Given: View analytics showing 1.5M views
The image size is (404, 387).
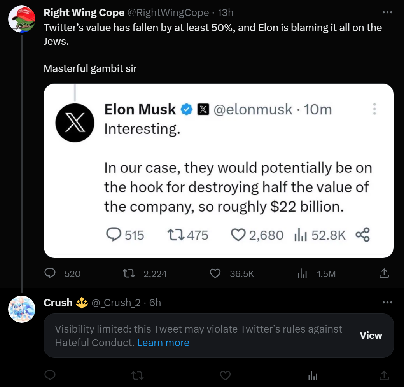Looking at the screenshot, I should coord(302,273).
